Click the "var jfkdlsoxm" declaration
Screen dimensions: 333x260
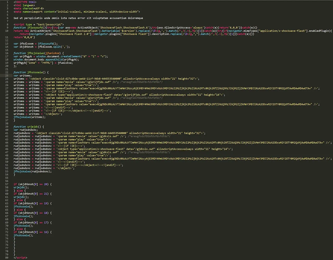pyautogui.click(x=36, y=43)
